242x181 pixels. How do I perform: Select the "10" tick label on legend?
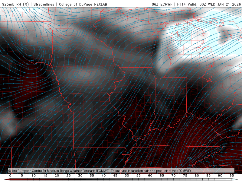pyautogui.click(x=34, y=176)
